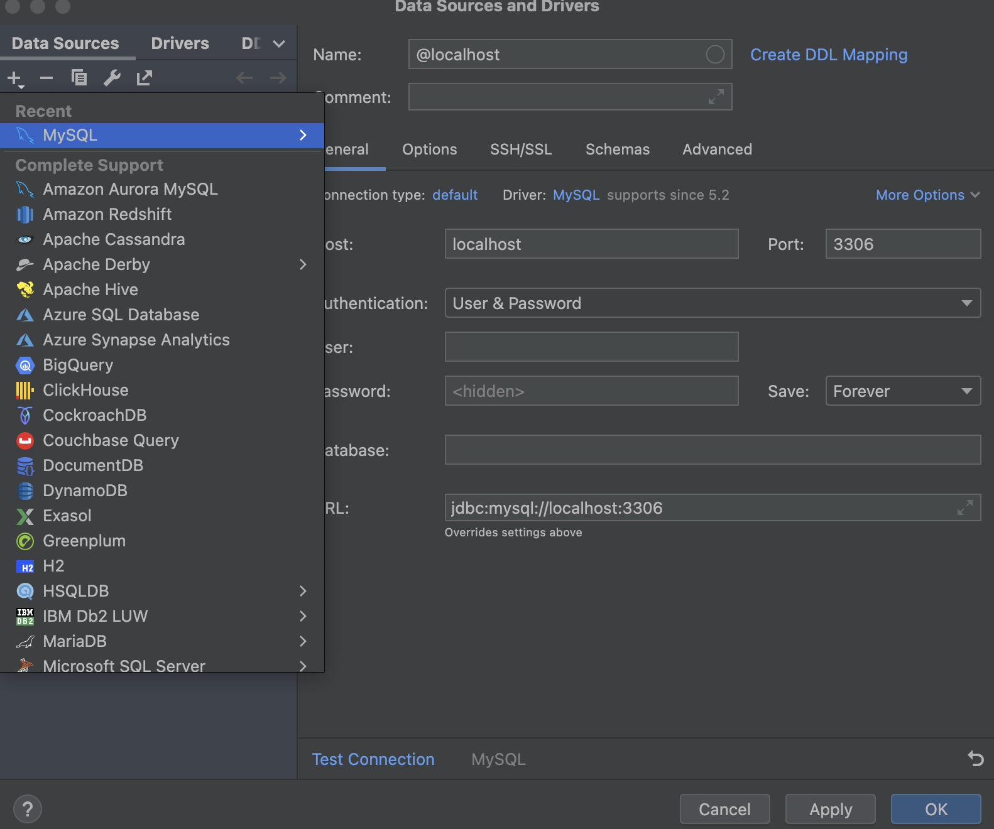Open driver settings via wrench icon
This screenshot has height=829, width=994.
click(112, 78)
